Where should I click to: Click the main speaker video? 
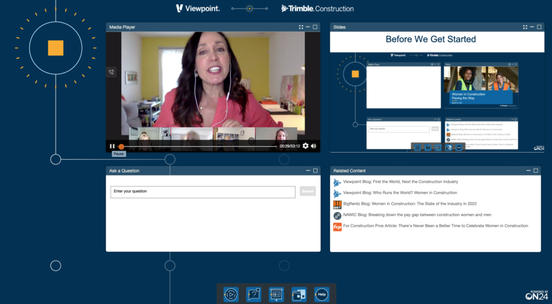point(213,79)
